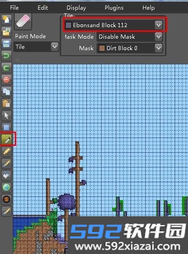Activate the highlighted Pencil tool
188x254 pixels.
tap(6, 139)
